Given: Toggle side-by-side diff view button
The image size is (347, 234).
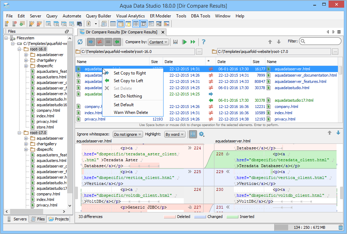Looking at the screenshot, I should point(193,134).
